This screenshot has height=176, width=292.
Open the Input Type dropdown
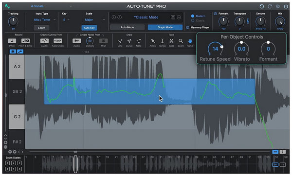44,19
